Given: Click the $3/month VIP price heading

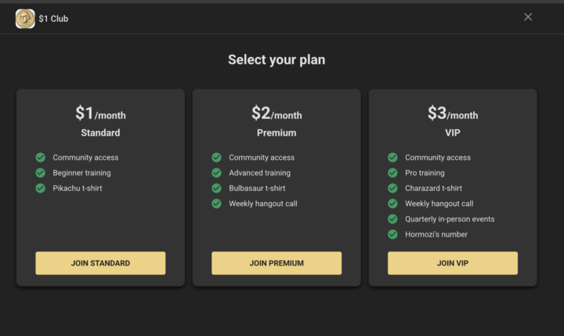Looking at the screenshot, I should point(453,114).
